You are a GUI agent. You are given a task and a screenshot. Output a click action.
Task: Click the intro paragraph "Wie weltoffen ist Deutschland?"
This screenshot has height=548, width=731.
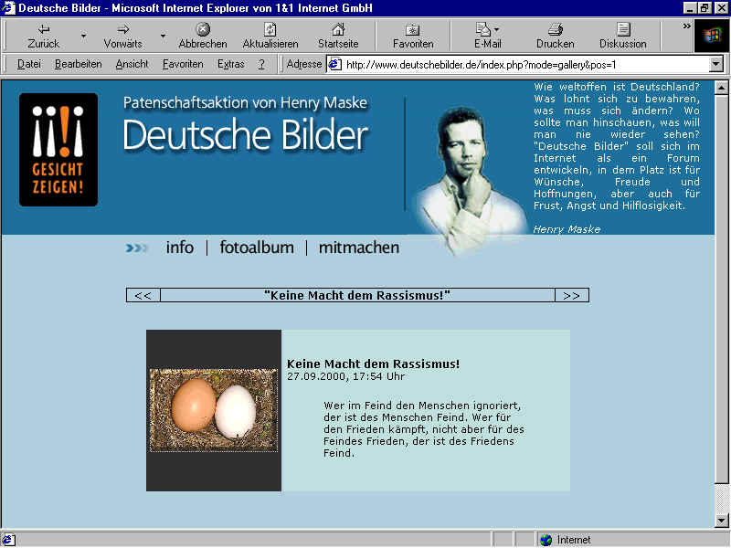pyautogui.click(x=617, y=146)
